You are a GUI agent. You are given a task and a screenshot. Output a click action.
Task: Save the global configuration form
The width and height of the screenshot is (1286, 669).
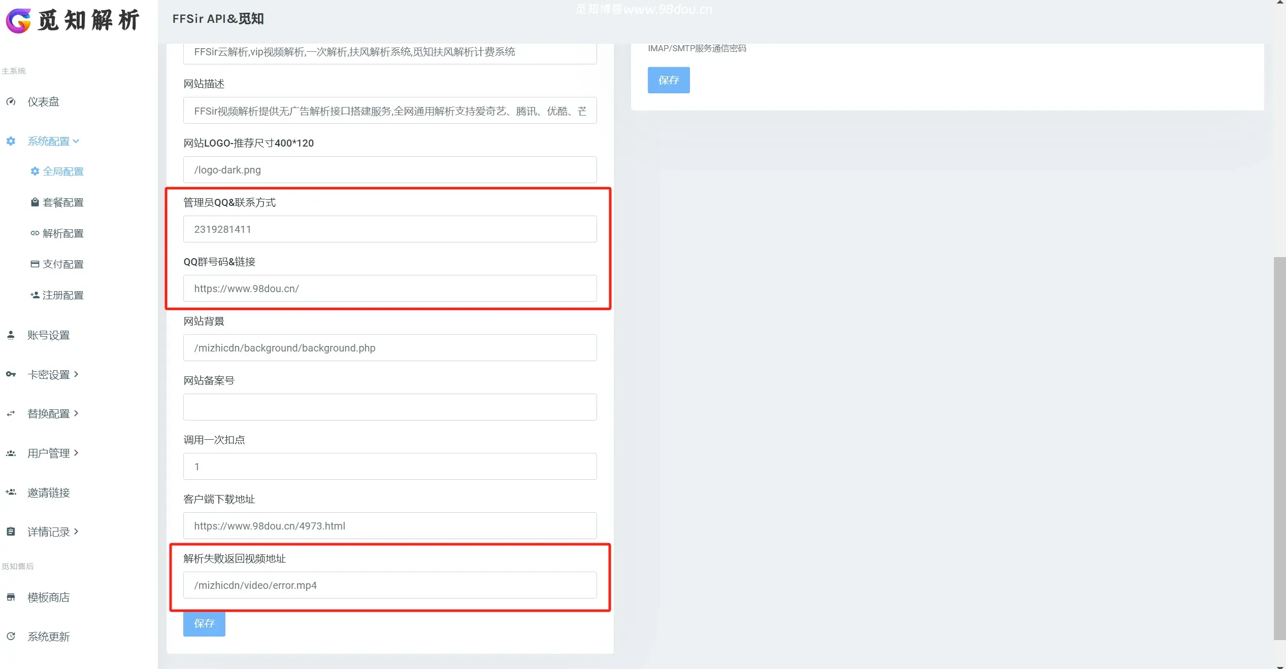pyautogui.click(x=204, y=623)
